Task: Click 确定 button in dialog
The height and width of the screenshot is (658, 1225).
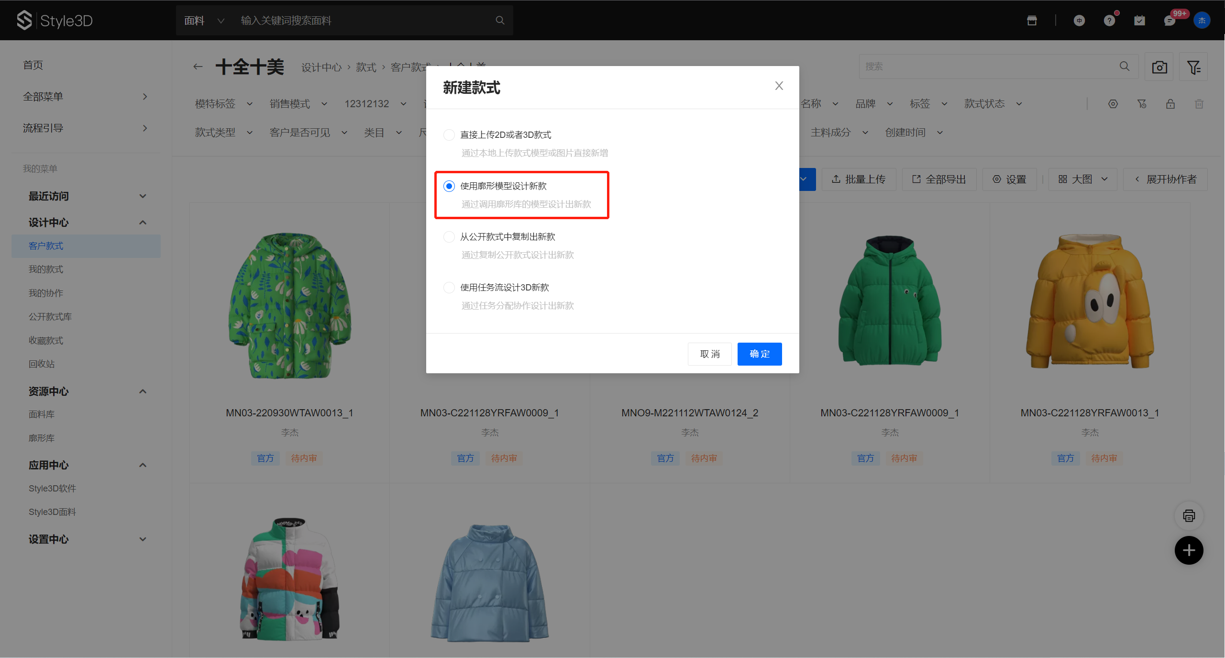Action: point(760,354)
